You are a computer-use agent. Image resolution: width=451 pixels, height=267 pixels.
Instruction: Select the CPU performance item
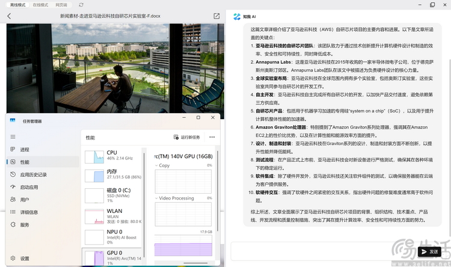pyautogui.click(x=113, y=157)
